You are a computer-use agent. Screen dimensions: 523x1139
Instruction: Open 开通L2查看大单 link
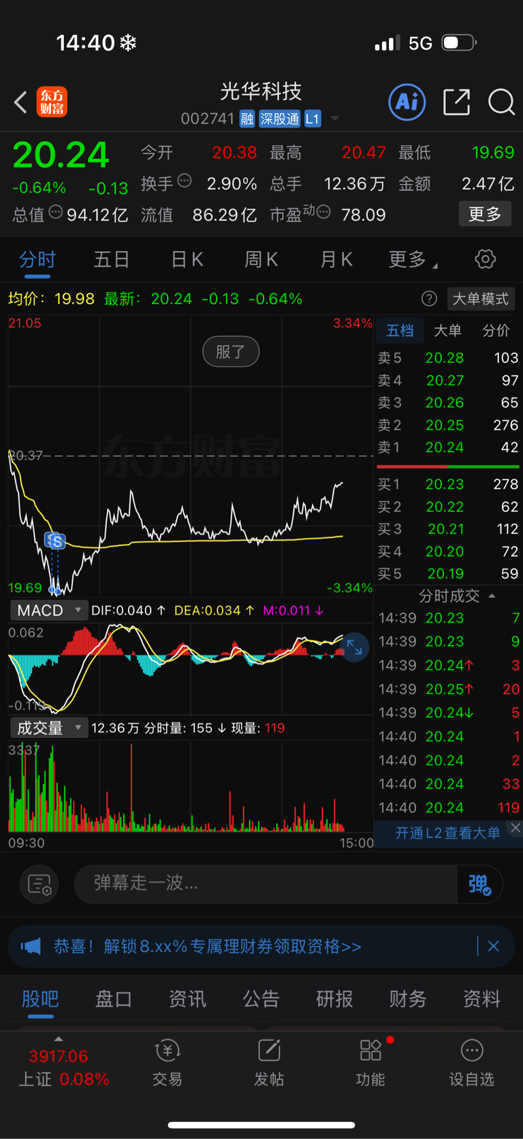[x=447, y=833]
